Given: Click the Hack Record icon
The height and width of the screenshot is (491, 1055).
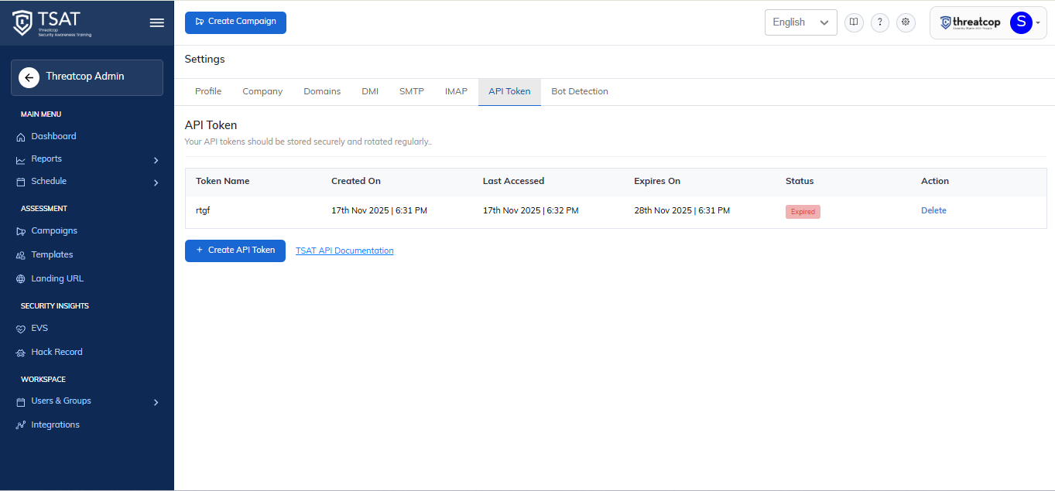Looking at the screenshot, I should tap(21, 353).
